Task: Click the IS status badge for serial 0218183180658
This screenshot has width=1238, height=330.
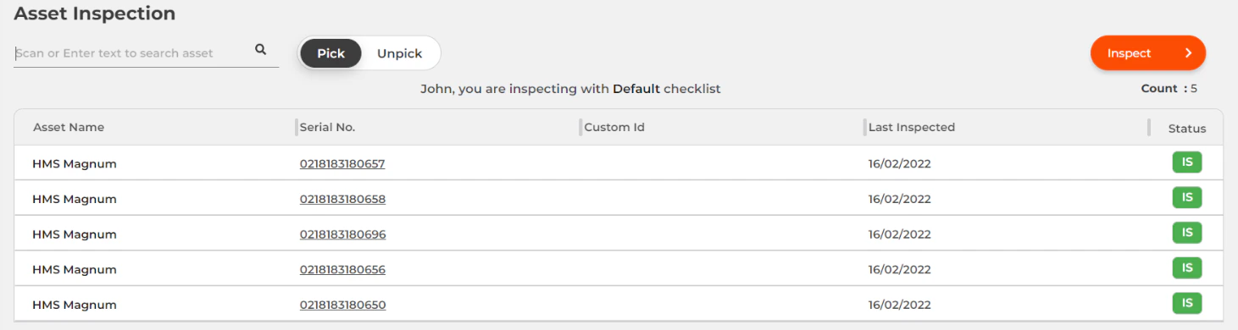Action: pos(1187,197)
